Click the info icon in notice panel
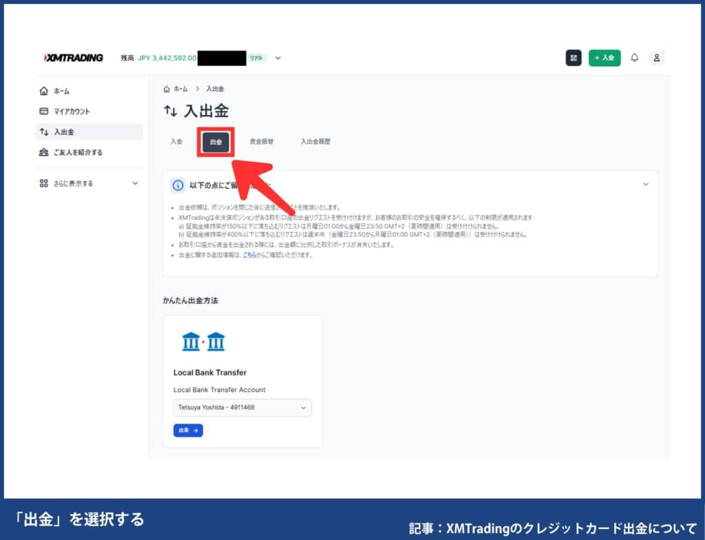Image resolution: width=705 pixels, height=540 pixels. 178,185
